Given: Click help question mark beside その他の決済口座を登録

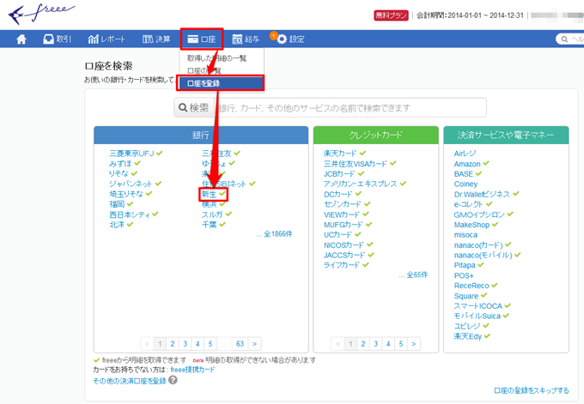Looking at the screenshot, I should coord(173,379).
